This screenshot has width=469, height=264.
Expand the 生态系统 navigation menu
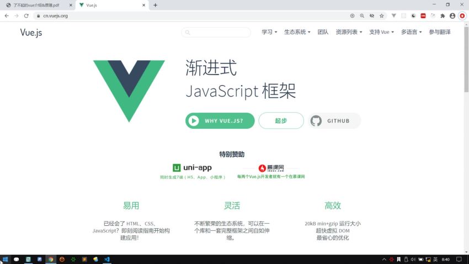point(297,32)
